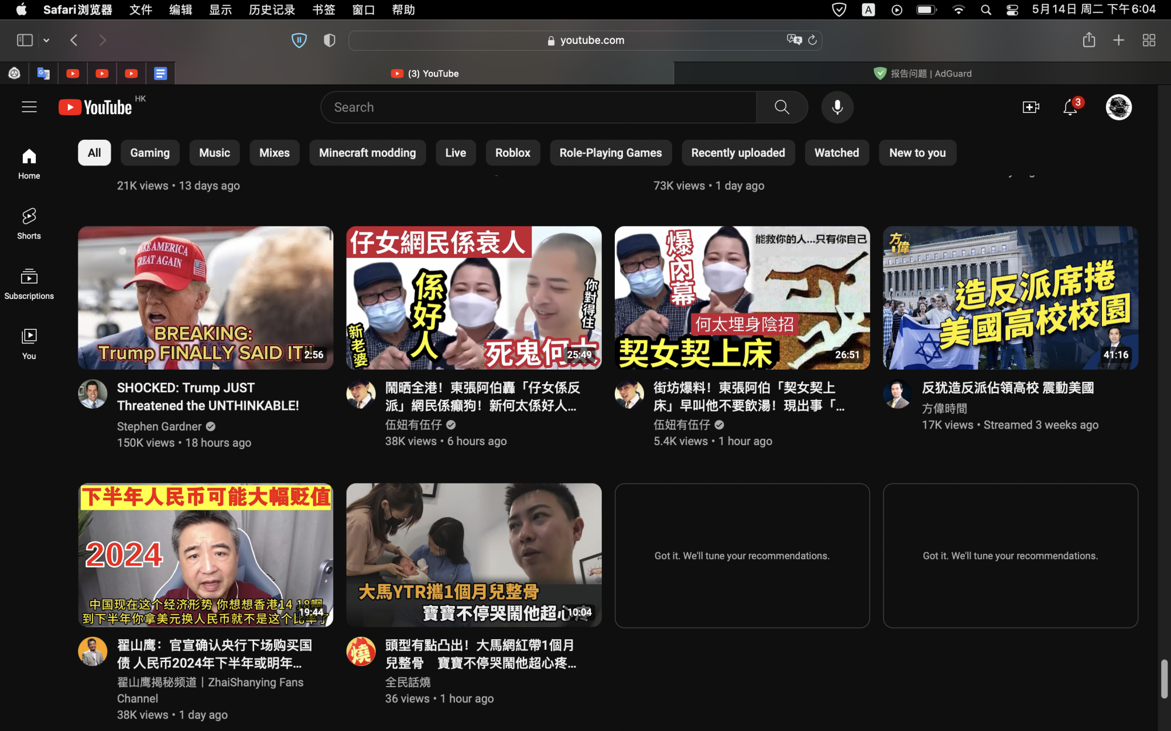Open the Trump BREAKING video thumbnail

[205, 298]
